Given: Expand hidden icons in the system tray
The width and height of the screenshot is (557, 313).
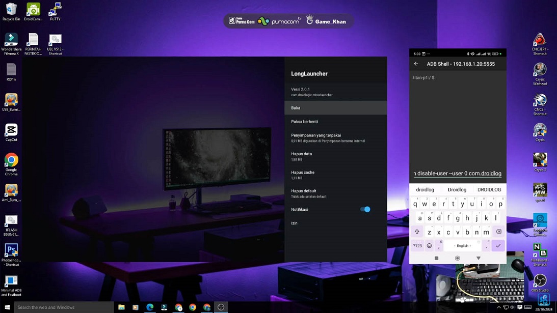Looking at the screenshot, I should tap(498, 307).
